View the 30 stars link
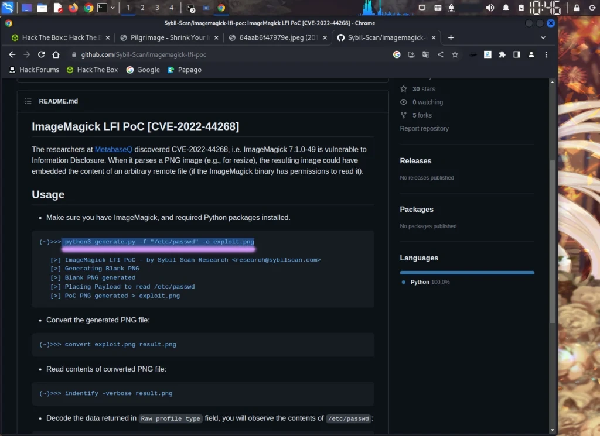This screenshot has width=600, height=436. coord(418,89)
